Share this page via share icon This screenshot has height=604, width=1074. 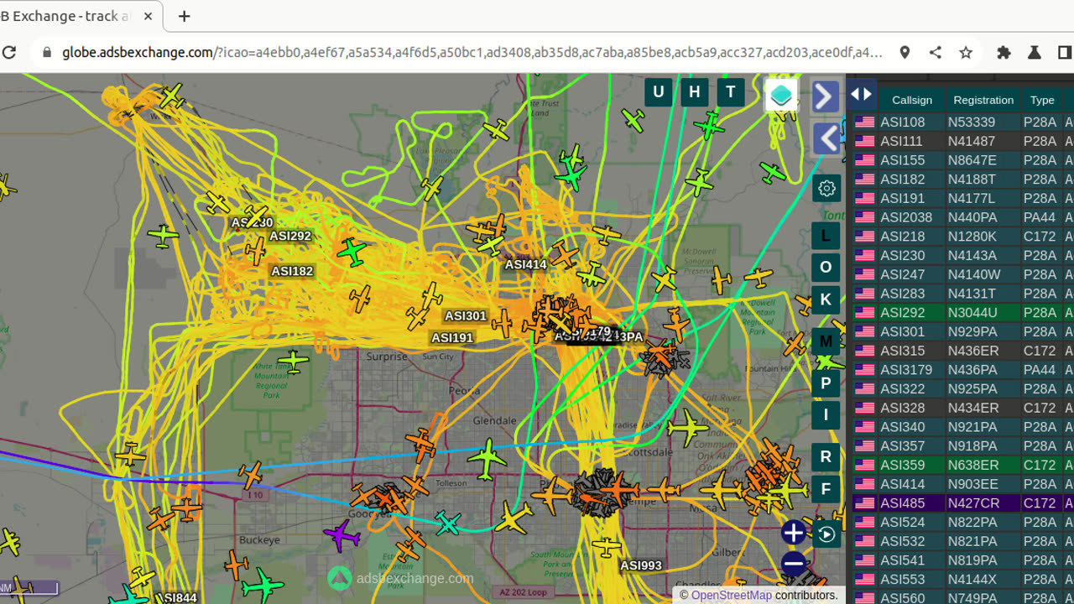pos(936,52)
